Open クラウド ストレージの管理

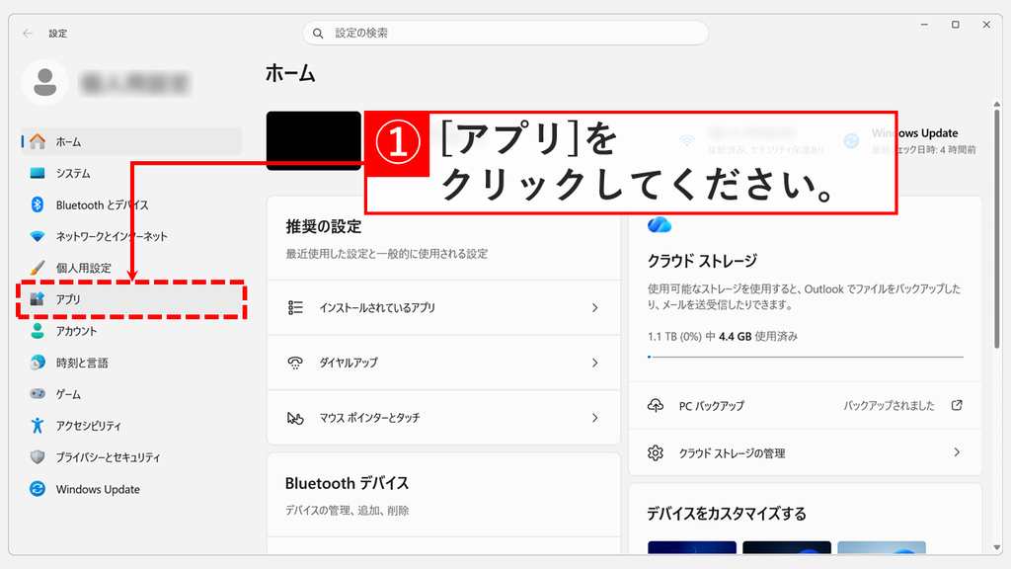pos(806,452)
